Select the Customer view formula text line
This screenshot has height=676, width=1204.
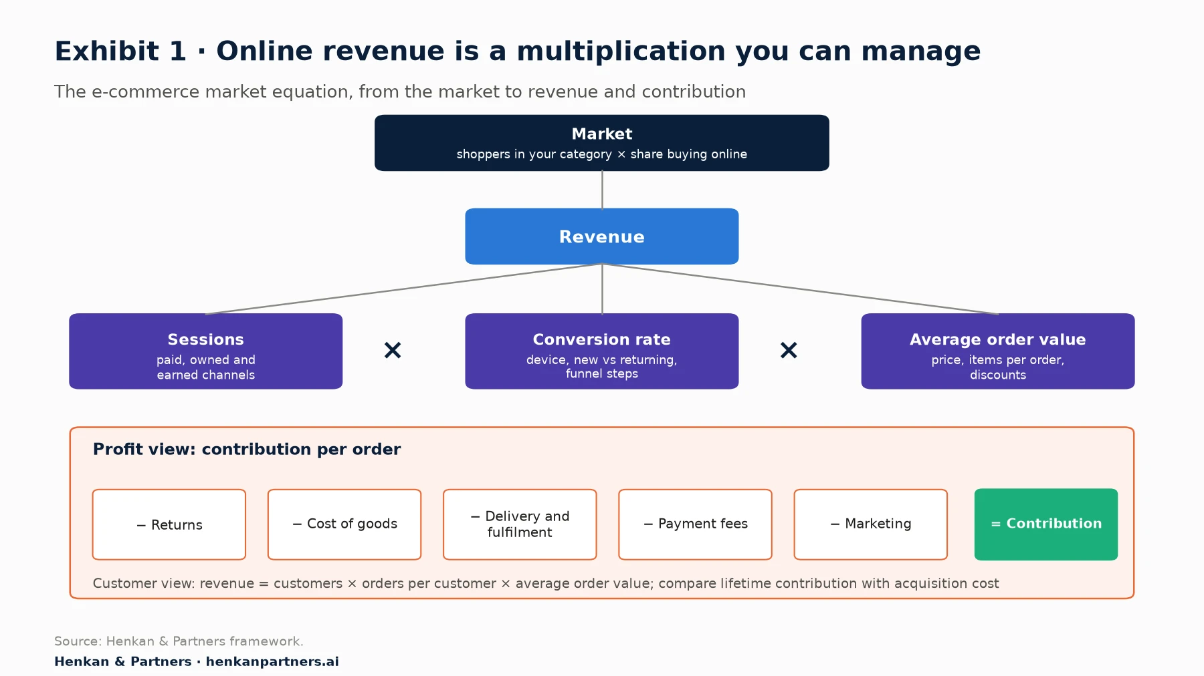click(546, 583)
